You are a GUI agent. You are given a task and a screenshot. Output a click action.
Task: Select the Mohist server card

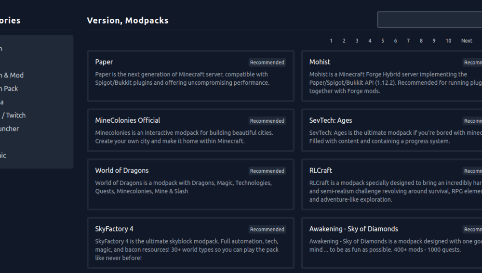[x=391, y=76]
